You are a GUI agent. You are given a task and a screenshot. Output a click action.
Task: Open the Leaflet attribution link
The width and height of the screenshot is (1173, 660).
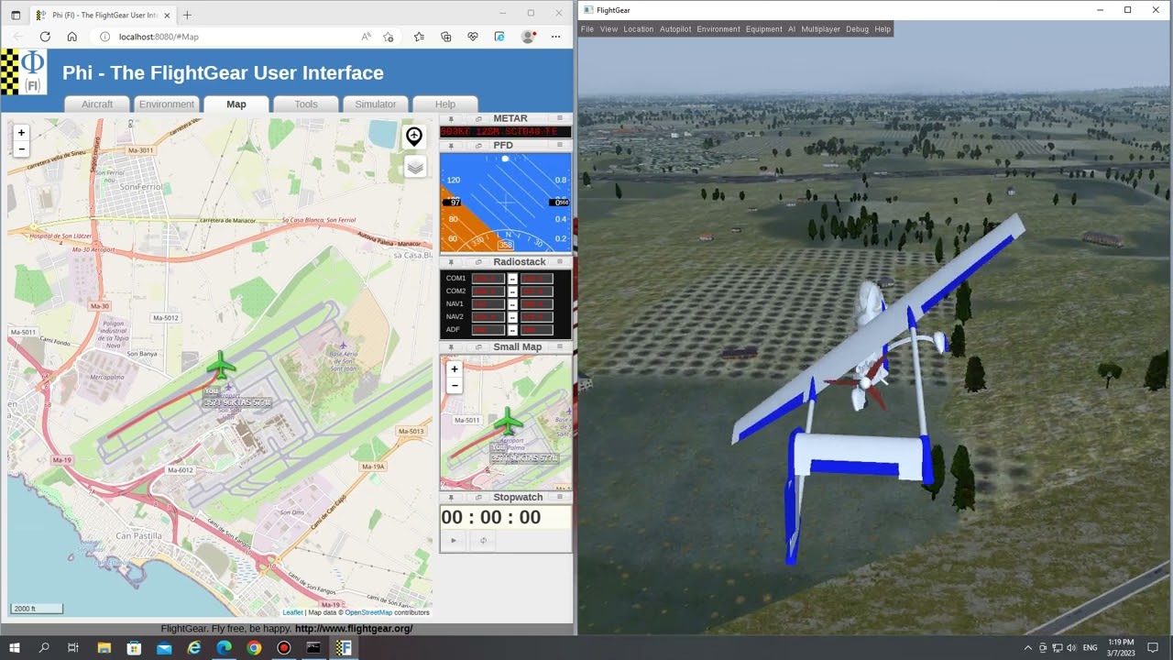pyautogui.click(x=292, y=612)
